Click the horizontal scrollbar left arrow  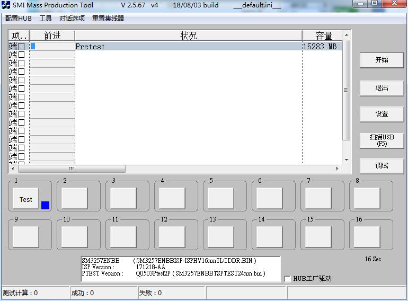tap(13, 169)
